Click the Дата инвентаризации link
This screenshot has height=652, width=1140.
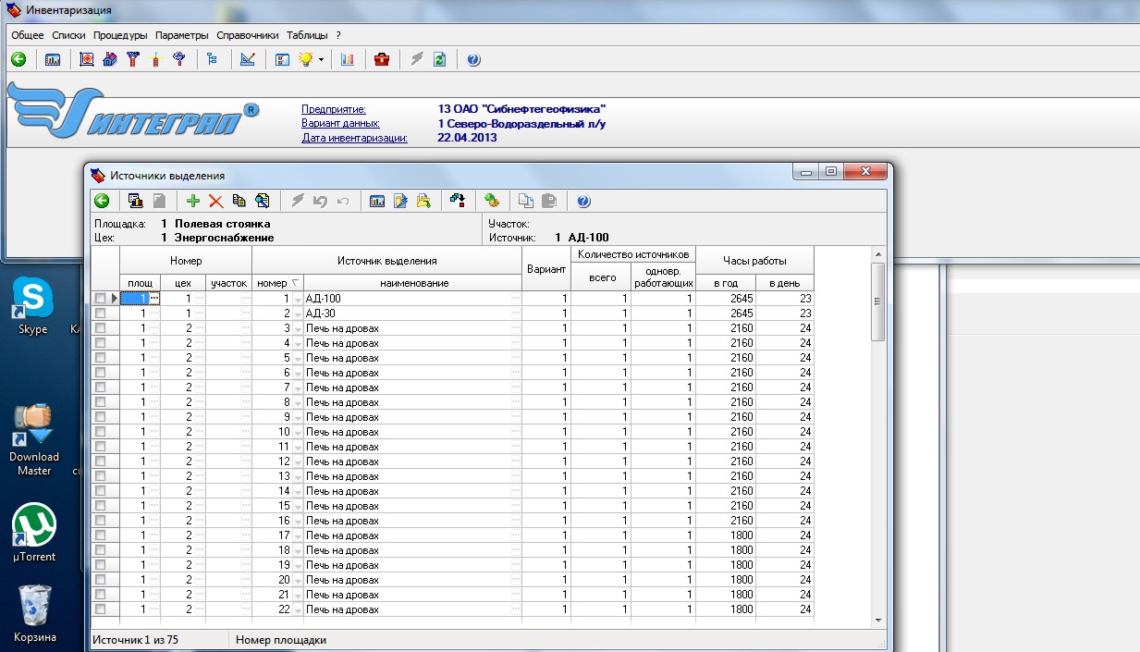click(x=354, y=138)
